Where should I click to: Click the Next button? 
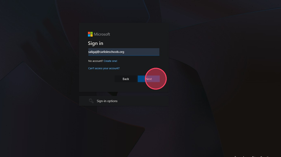coord(149,79)
